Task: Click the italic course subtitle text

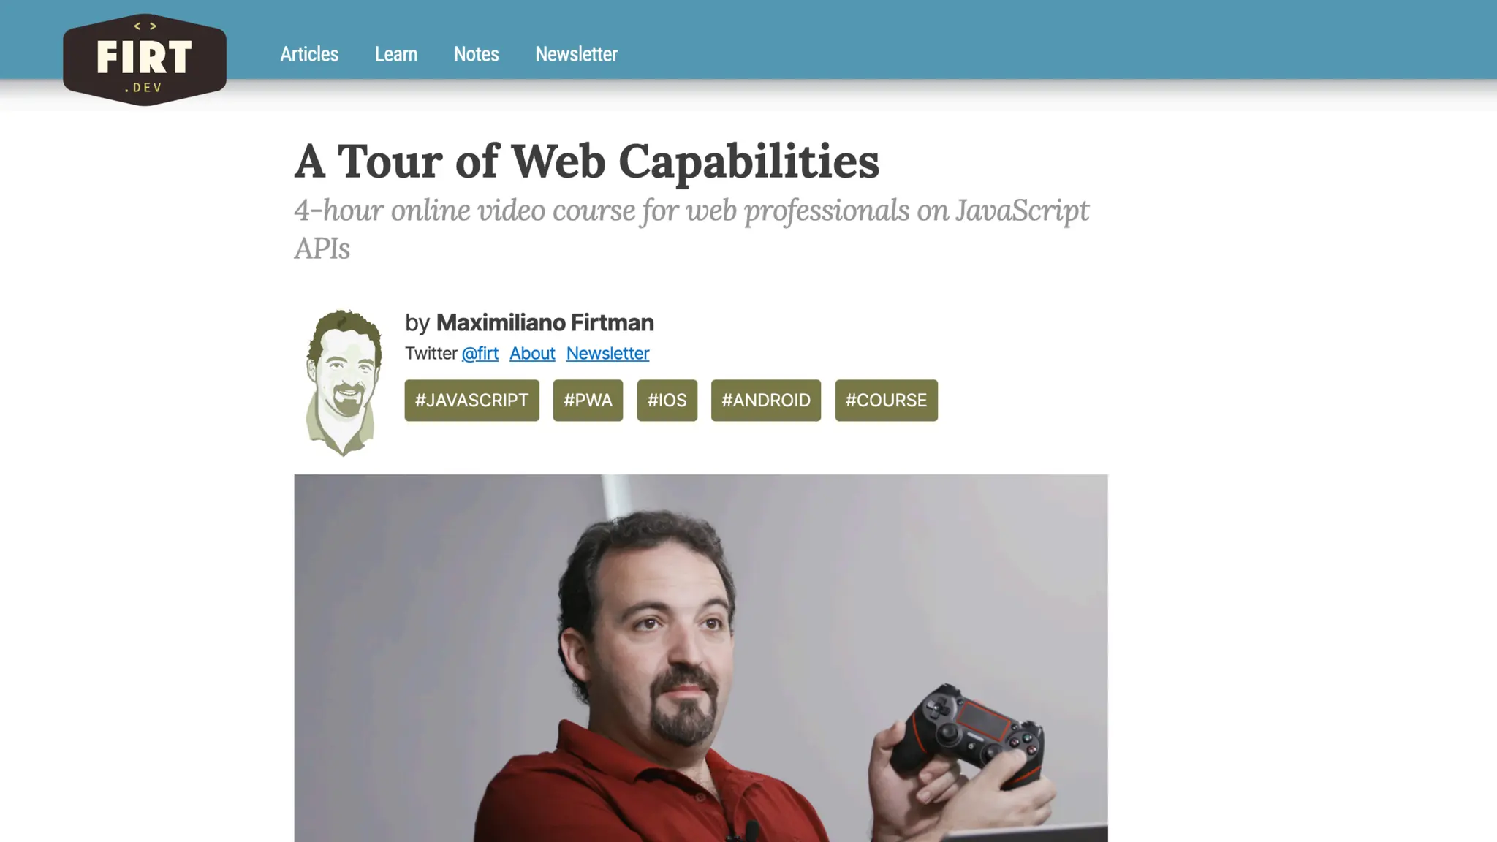Action: coord(691,229)
